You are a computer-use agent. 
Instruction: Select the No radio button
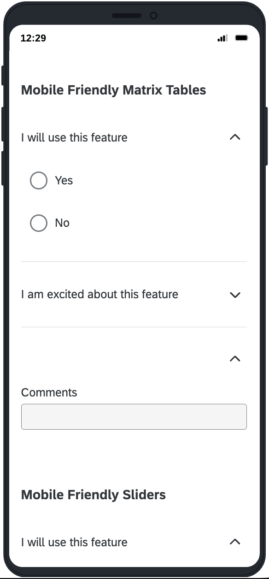click(39, 223)
